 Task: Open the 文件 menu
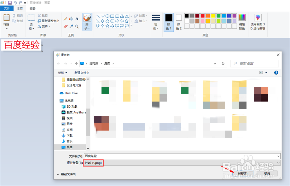6,8
